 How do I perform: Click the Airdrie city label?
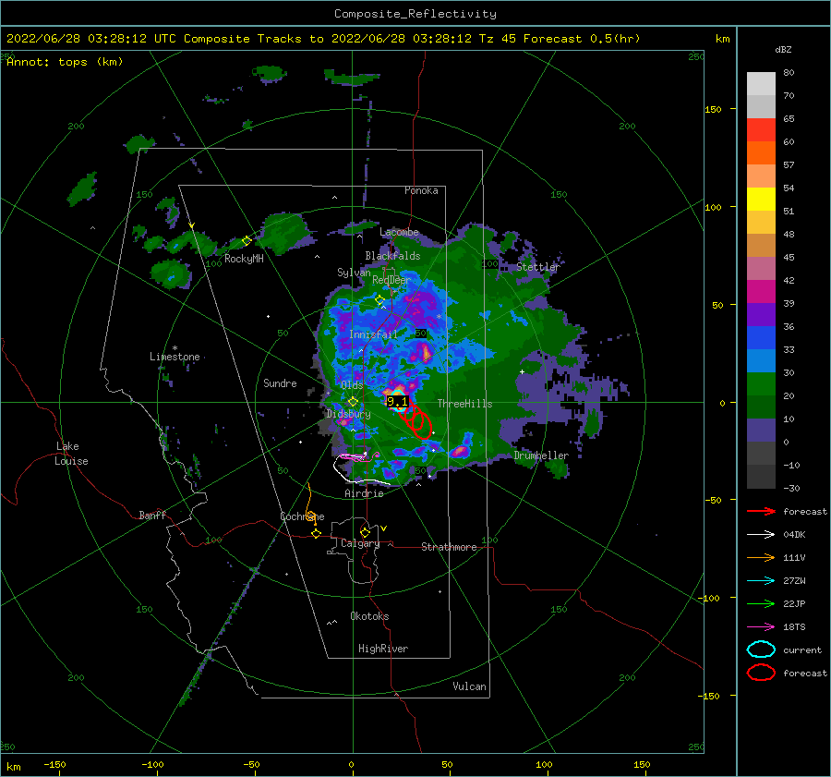(364, 493)
